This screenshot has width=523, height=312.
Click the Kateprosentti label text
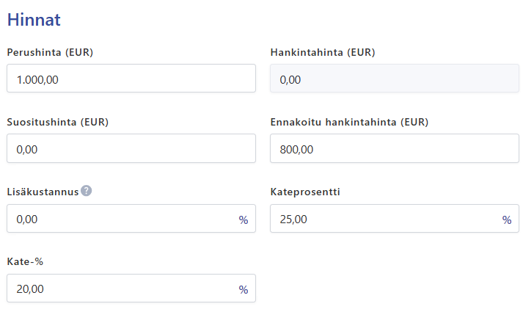coord(305,192)
